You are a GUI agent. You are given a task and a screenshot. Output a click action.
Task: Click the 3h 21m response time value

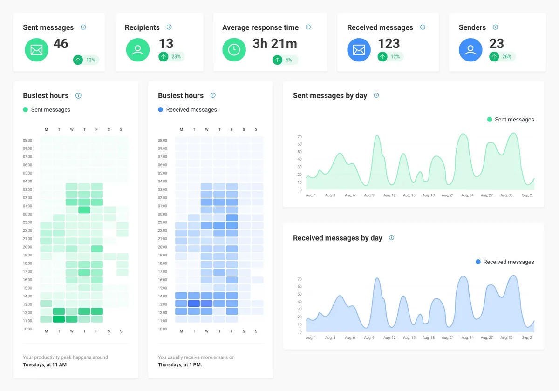pyautogui.click(x=275, y=43)
